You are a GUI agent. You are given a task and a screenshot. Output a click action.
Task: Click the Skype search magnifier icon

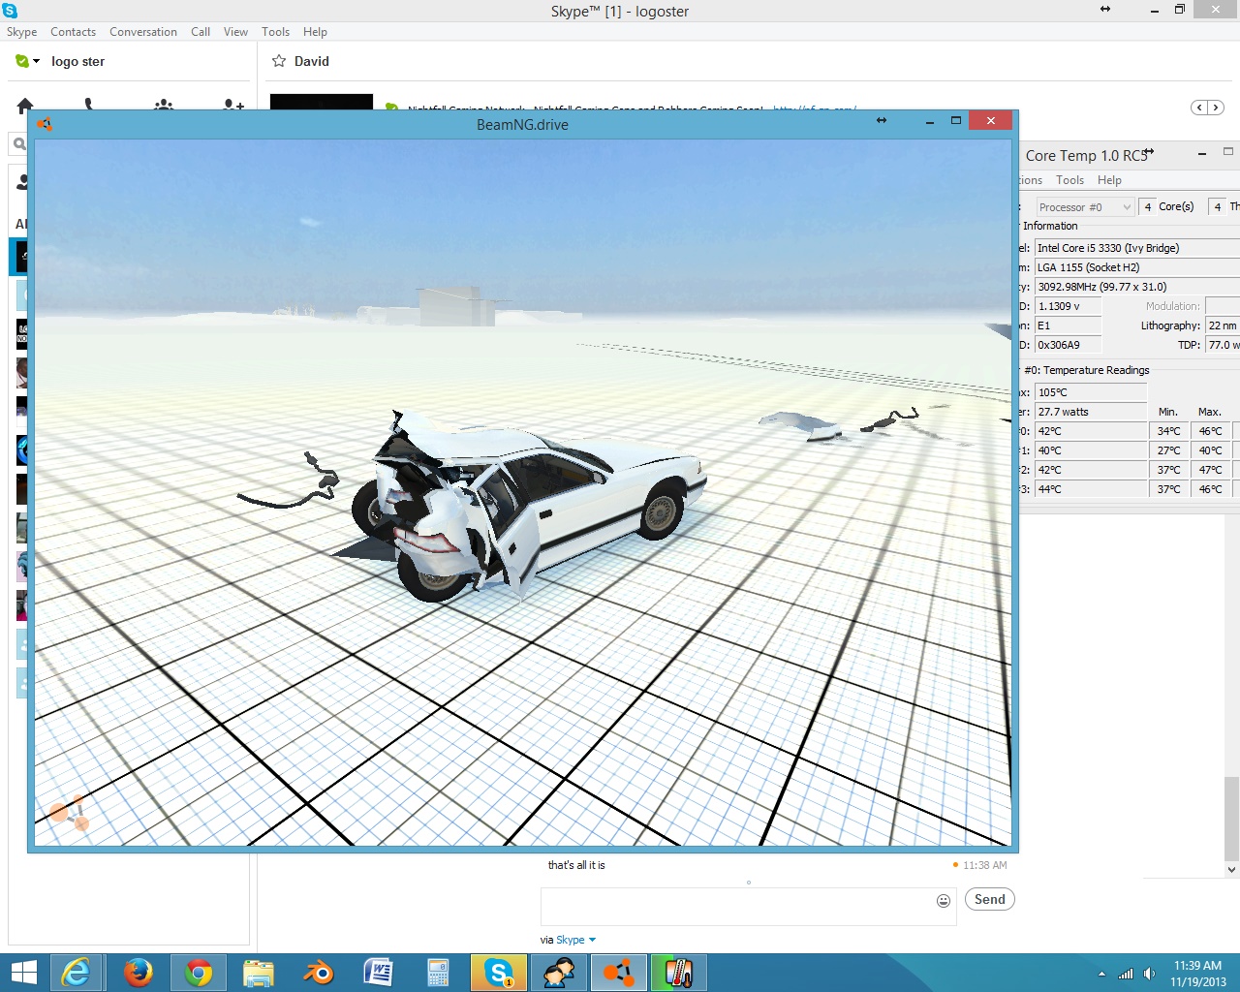18,144
